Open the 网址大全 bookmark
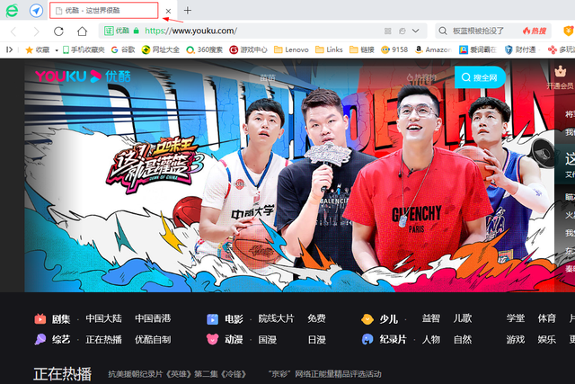575x384 pixels. [161, 49]
